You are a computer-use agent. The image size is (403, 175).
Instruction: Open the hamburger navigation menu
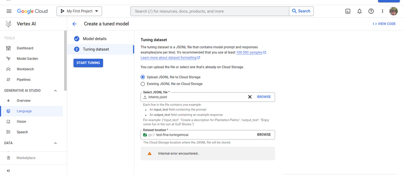point(9,11)
